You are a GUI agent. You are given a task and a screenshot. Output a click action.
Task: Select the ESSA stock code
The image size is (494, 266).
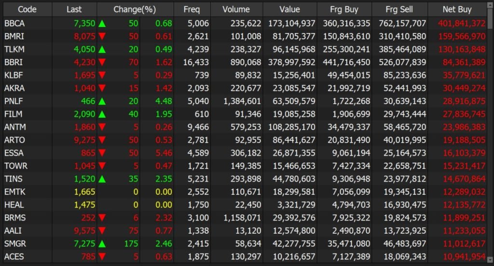[14, 153]
